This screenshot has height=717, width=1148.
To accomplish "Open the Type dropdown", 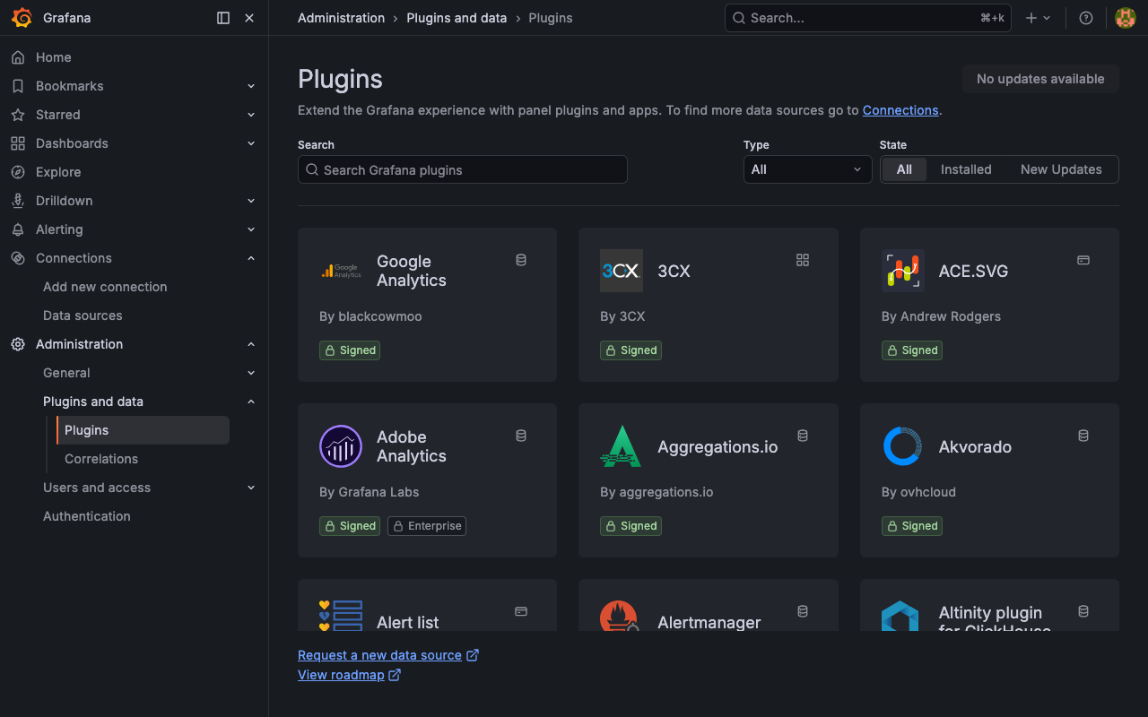I will 807,169.
